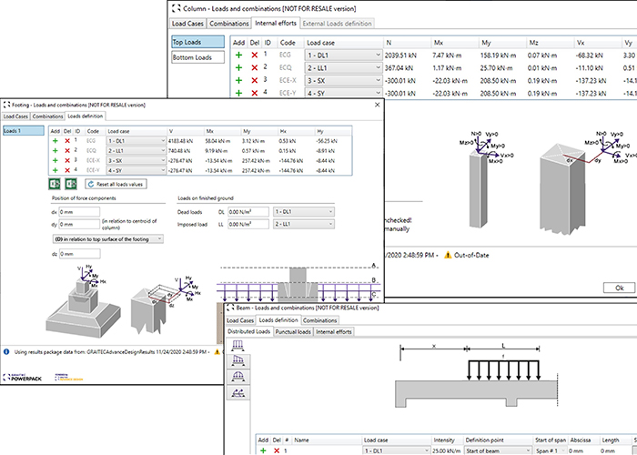The image size is (637, 455).
Task: Close the Footing loads window
Action: (377, 105)
